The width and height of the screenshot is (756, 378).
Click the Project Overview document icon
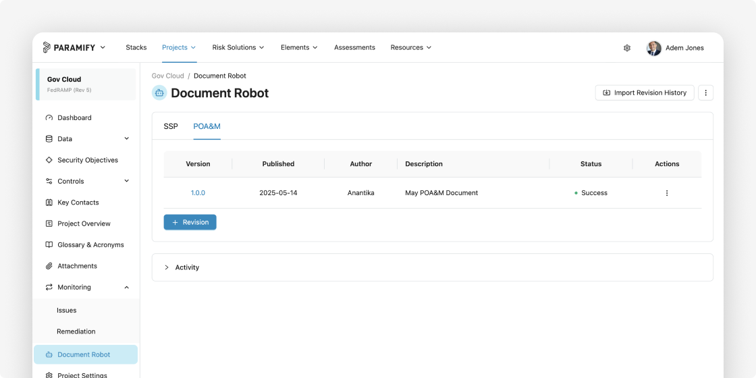(49, 223)
